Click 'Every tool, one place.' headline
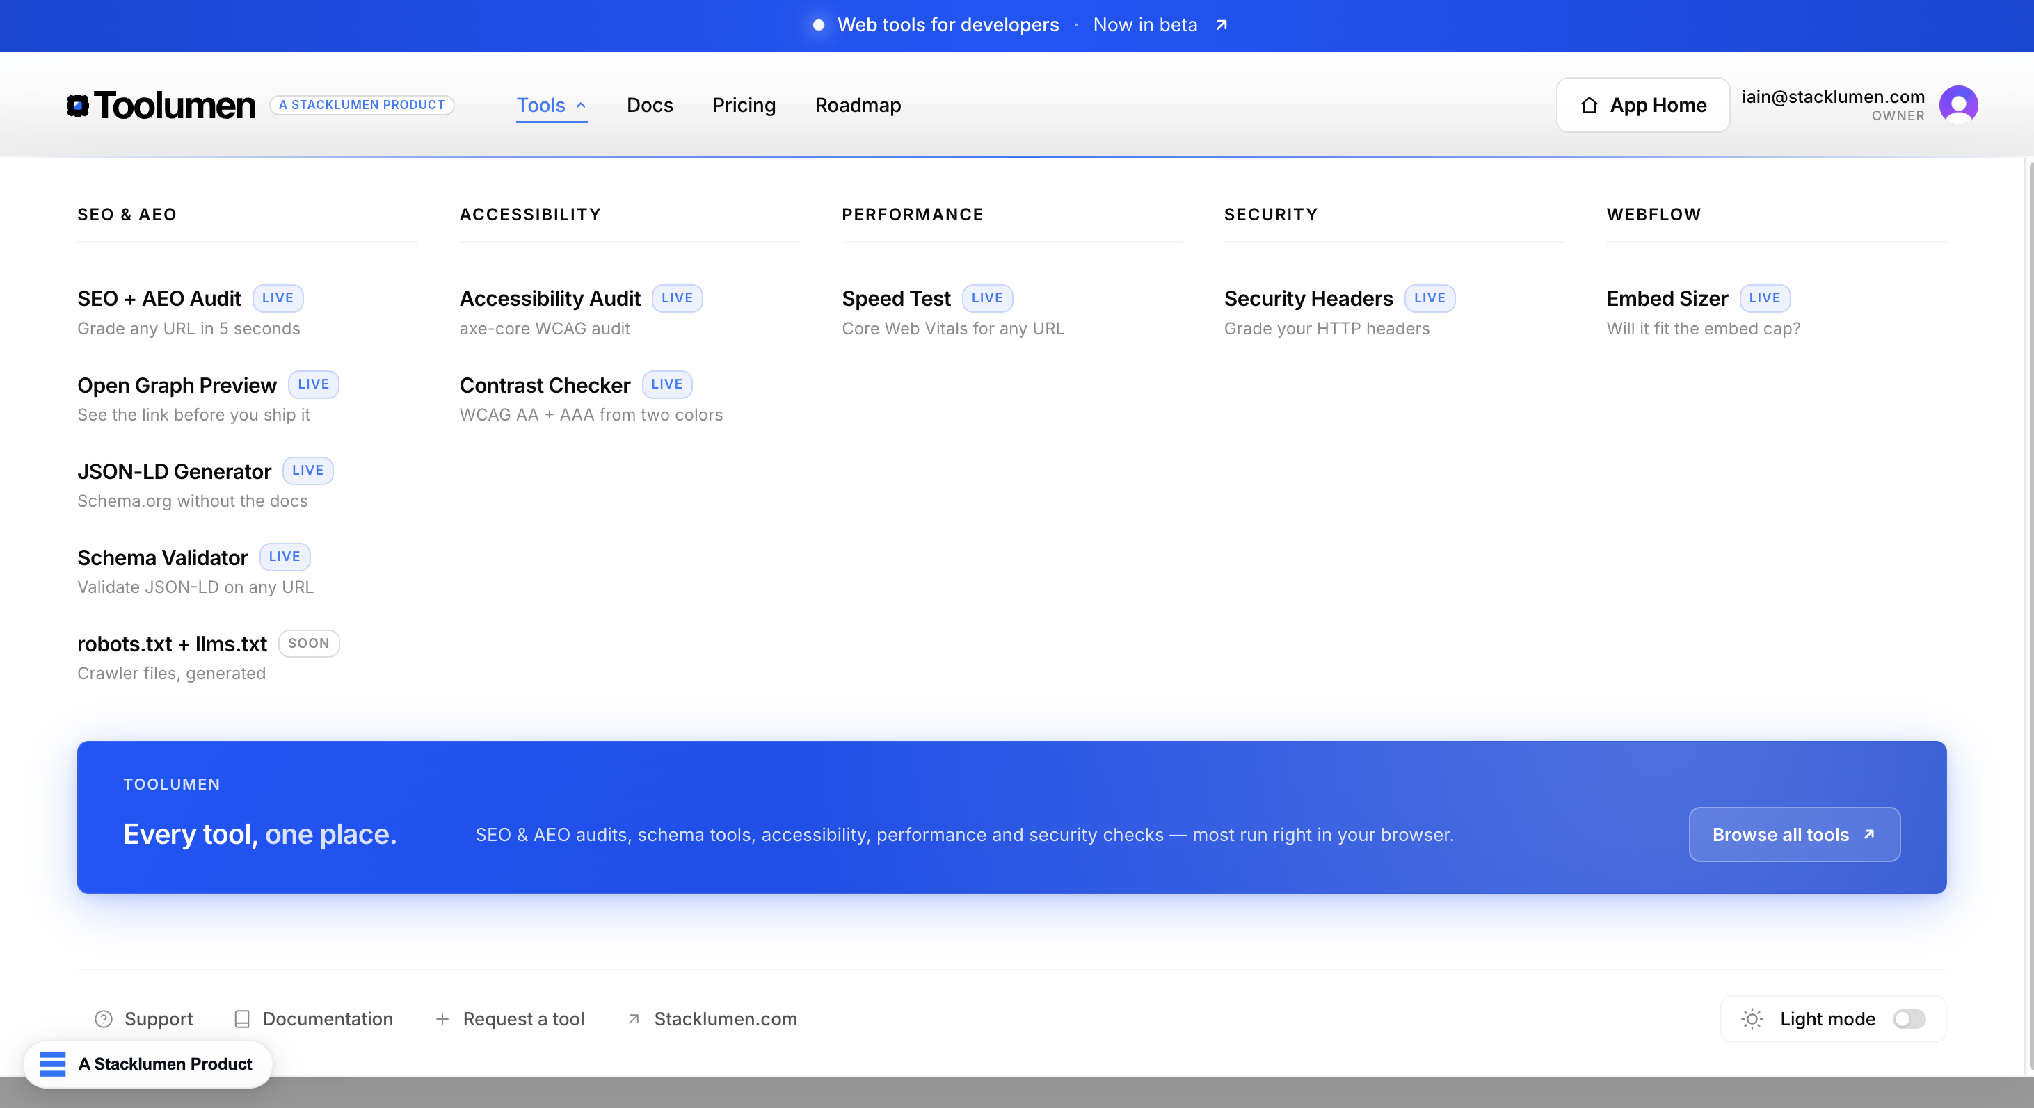 (x=259, y=834)
